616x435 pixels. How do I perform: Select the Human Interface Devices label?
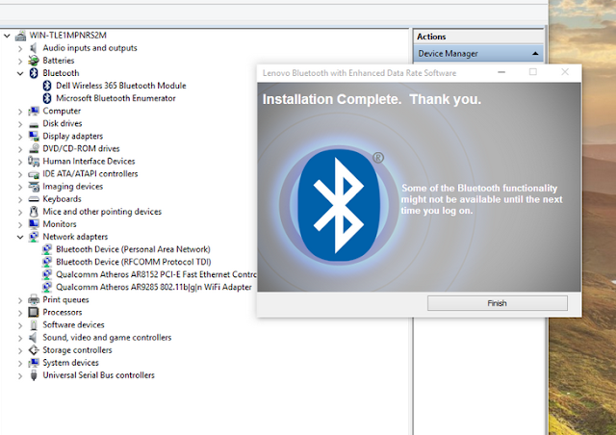[89, 161]
